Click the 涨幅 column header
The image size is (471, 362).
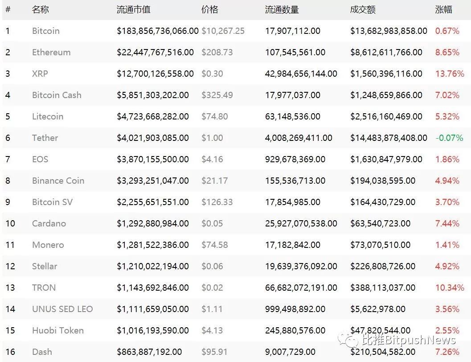tap(443, 9)
